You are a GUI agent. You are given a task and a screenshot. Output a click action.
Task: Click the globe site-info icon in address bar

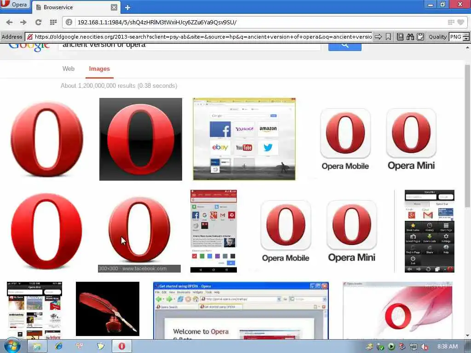(x=69, y=22)
